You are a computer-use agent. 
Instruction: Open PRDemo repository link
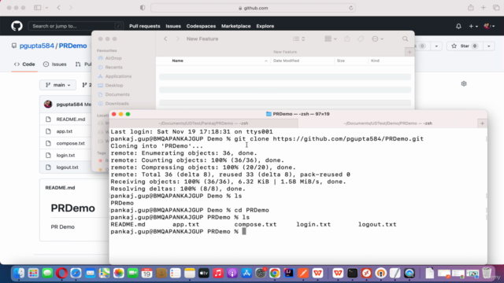[72, 46]
